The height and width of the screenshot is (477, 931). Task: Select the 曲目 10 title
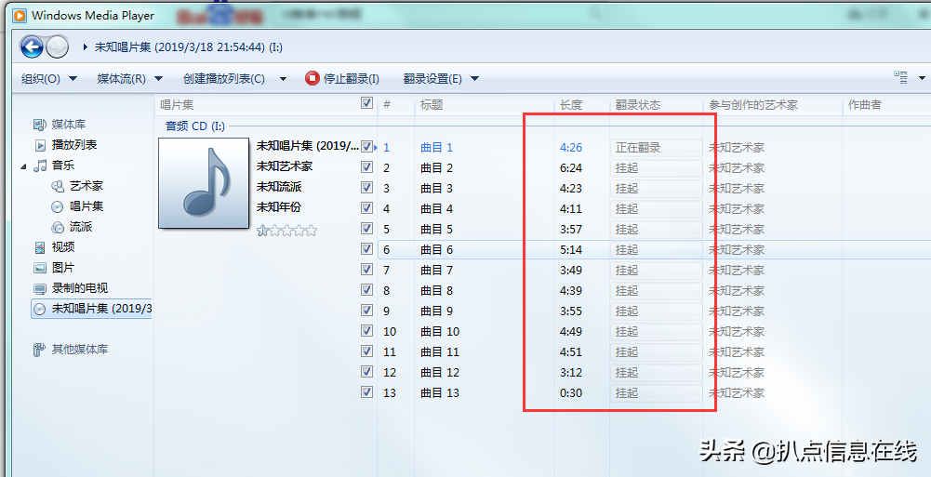coord(439,332)
